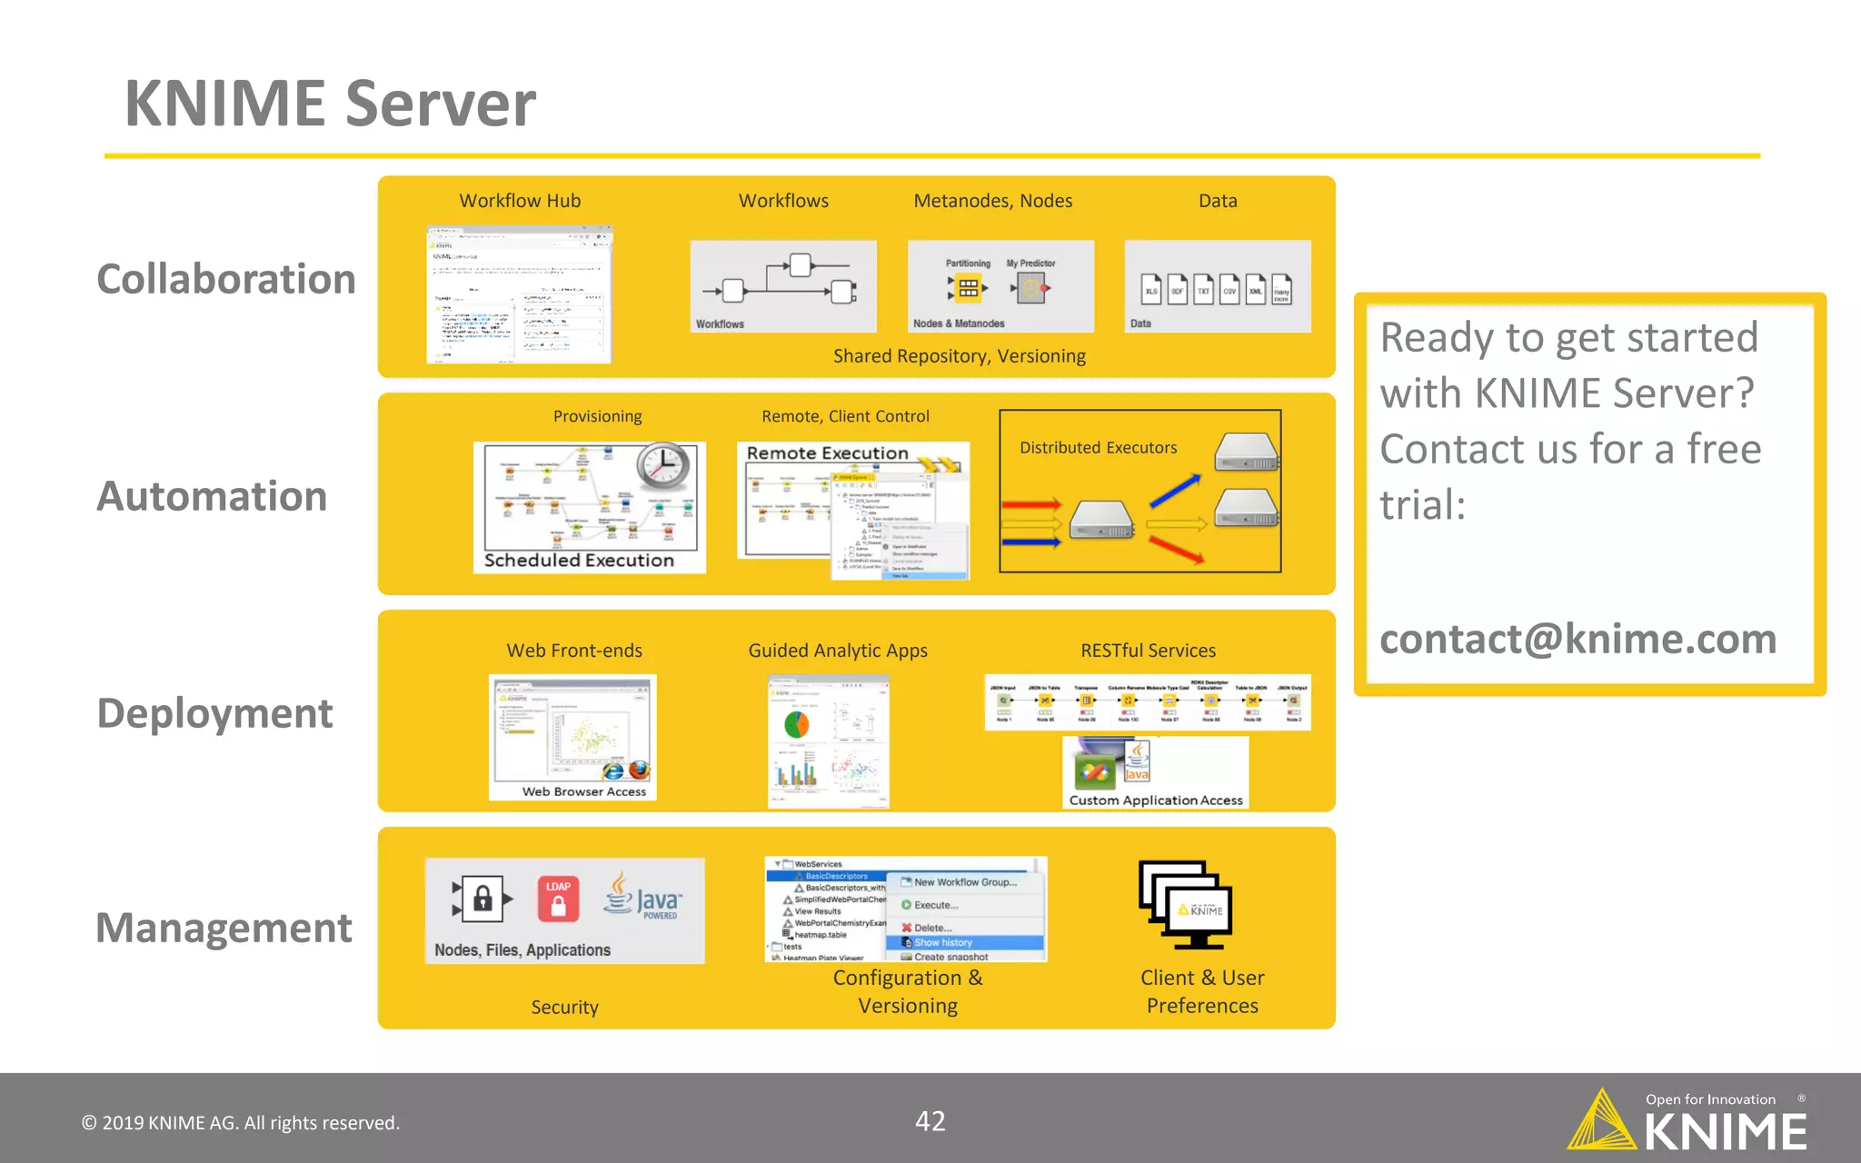This screenshot has height=1163, width=1861.
Task: Click the Distributed Executors diagram
Action: pyautogui.click(x=1139, y=492)
